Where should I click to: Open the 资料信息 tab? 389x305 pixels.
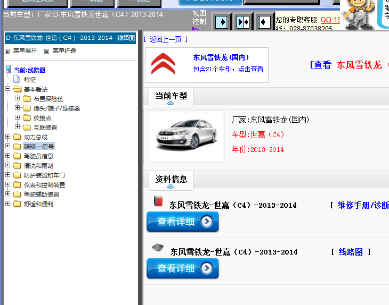pos(171,181)
